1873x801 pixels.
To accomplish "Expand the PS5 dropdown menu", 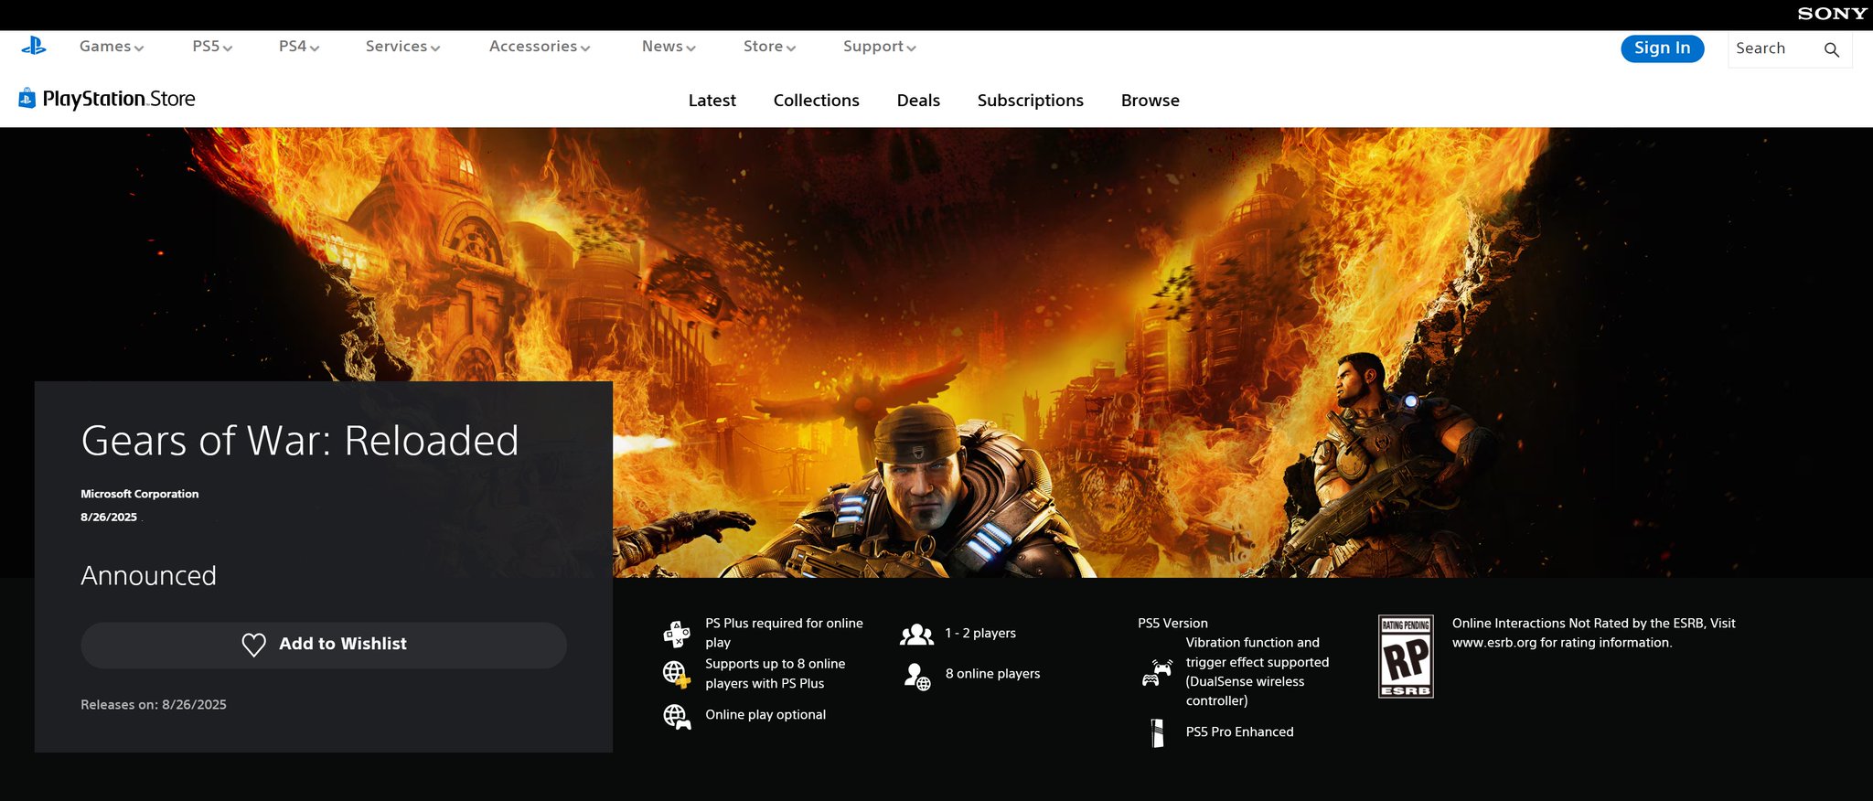I will (212, 47).
